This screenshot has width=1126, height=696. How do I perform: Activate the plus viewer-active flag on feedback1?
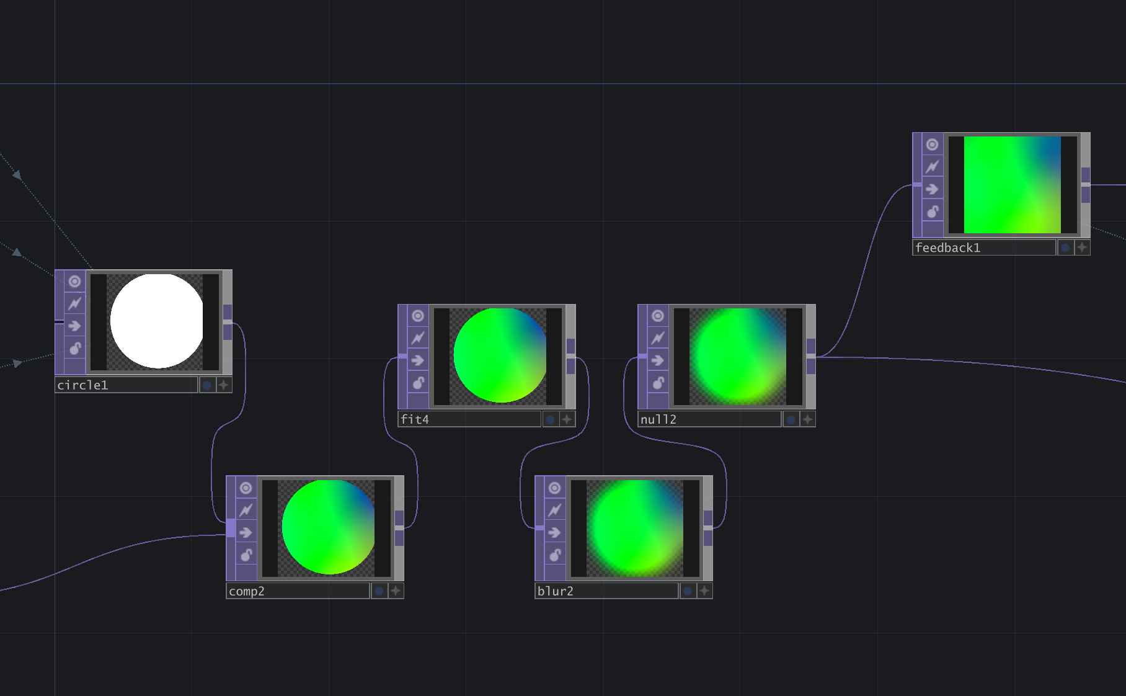pyautogui.click(x=1082, y=248)
